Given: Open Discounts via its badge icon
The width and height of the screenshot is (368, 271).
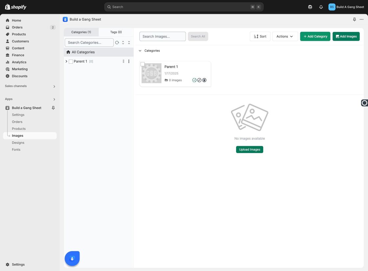Looking at the screenshot, I should 8,76.
